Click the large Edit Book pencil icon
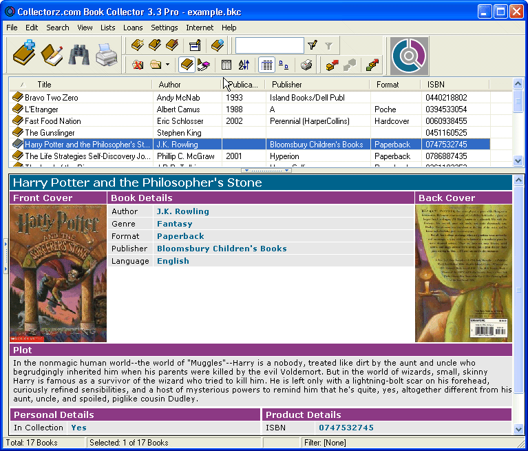 click(52, 54)
